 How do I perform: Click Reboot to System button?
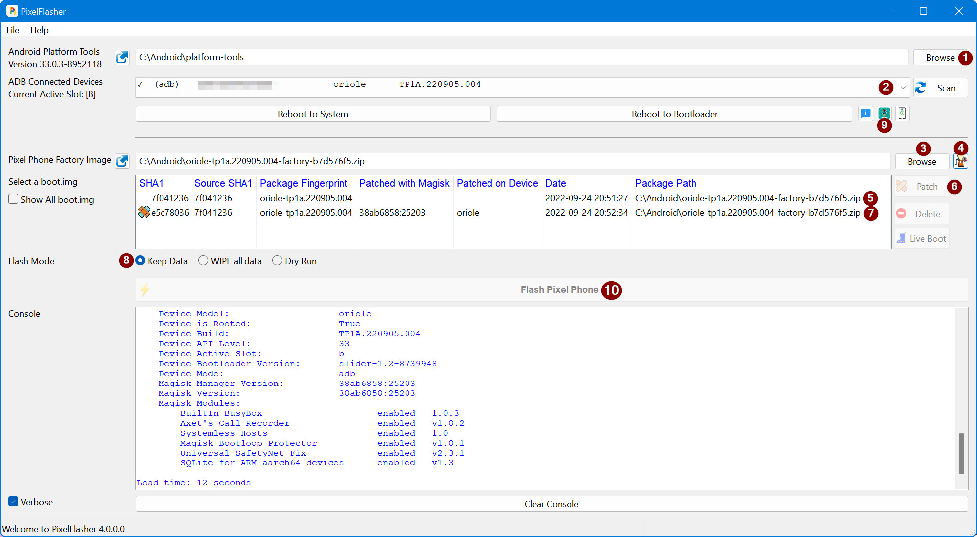pyautogui.click(x=313, y=114)
